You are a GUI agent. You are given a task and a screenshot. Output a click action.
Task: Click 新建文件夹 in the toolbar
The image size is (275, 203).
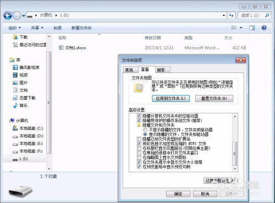point(81,28)
